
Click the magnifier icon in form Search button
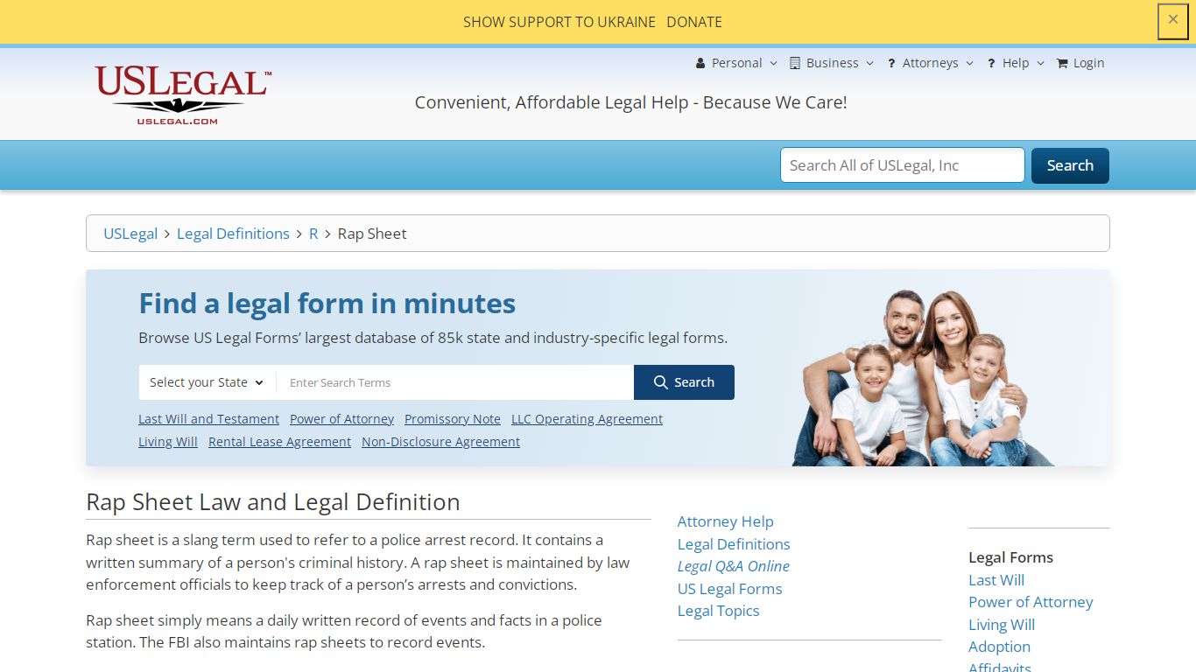tap(662, 382)
